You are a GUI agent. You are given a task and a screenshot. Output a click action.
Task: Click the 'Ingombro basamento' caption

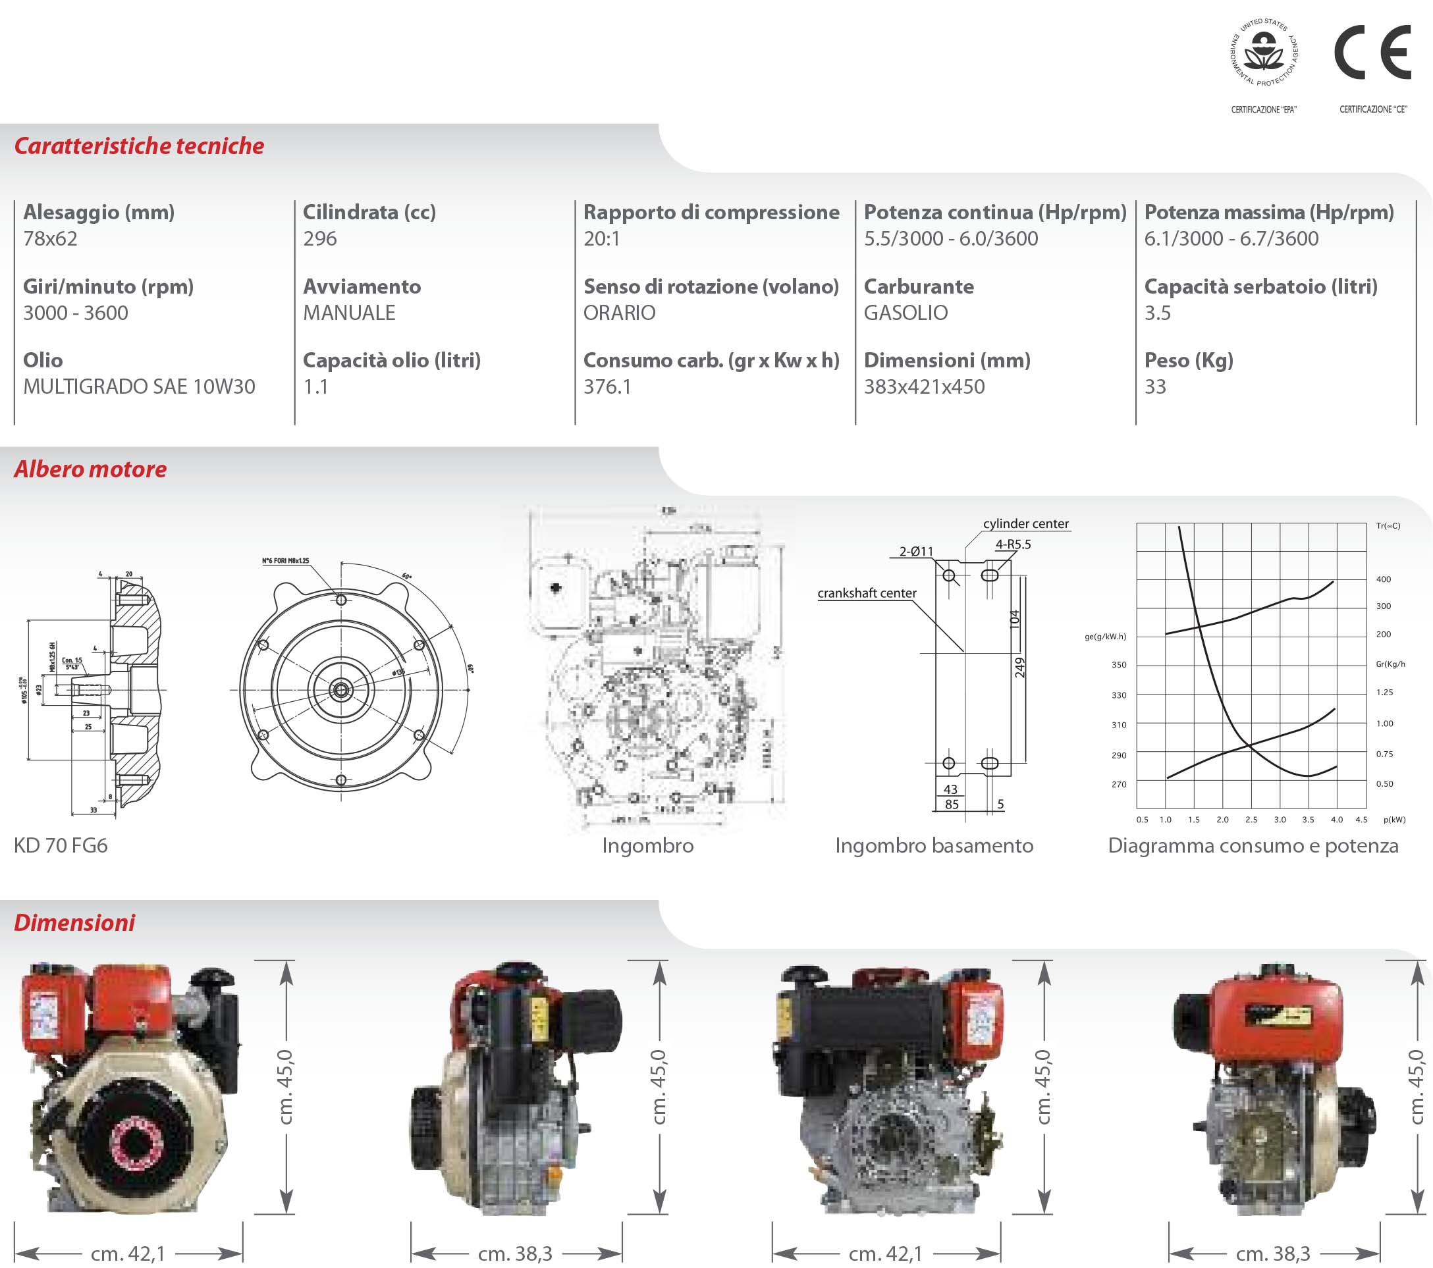tap(934, 845)
